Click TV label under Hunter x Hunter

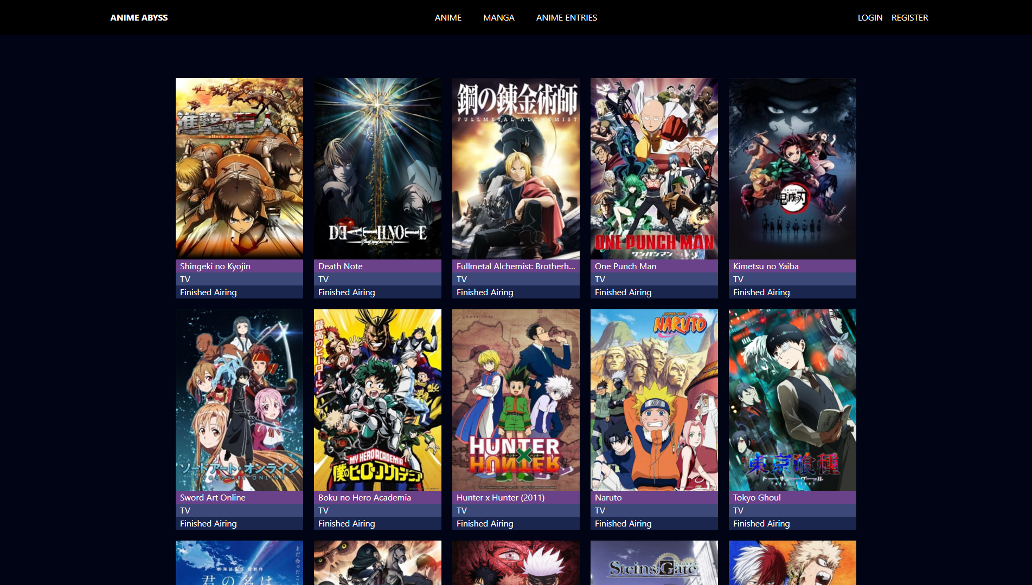click(461, 510)
